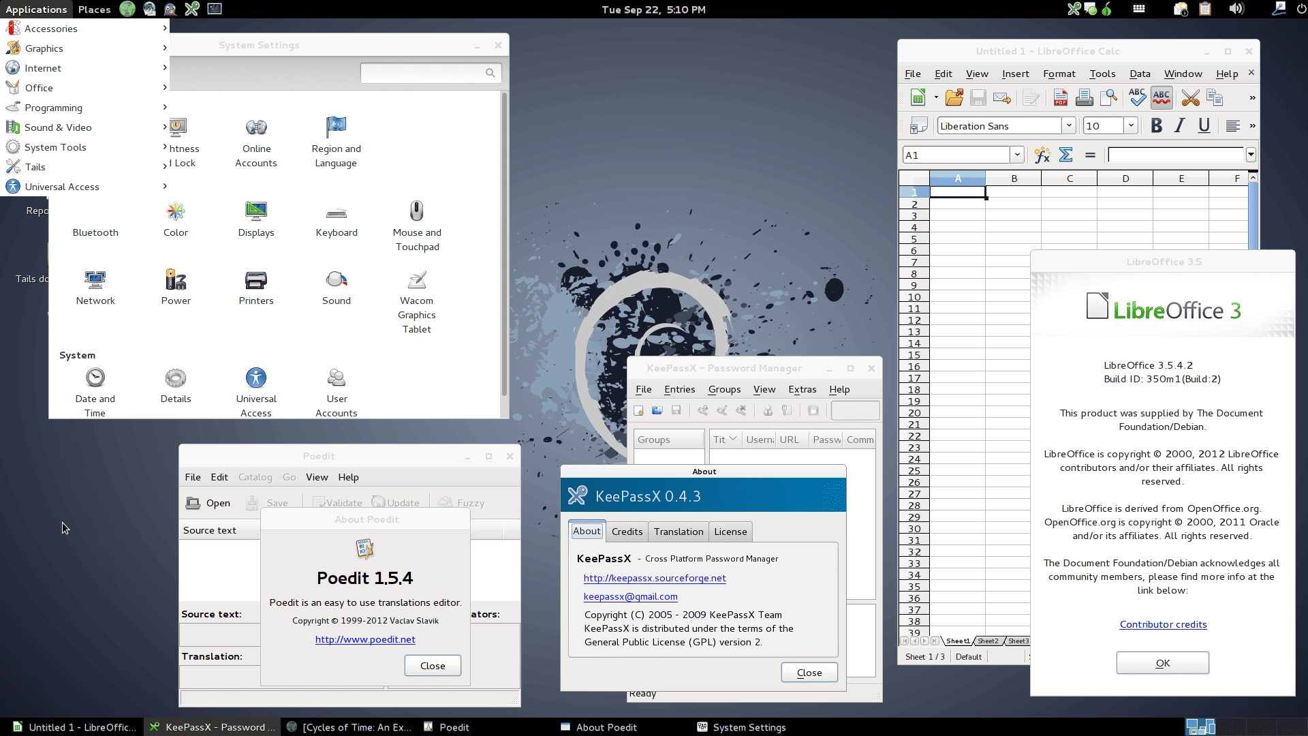This screenshot has width=1308, height=736.
Task: Open Region and Language settings
Action: (336, 142)
